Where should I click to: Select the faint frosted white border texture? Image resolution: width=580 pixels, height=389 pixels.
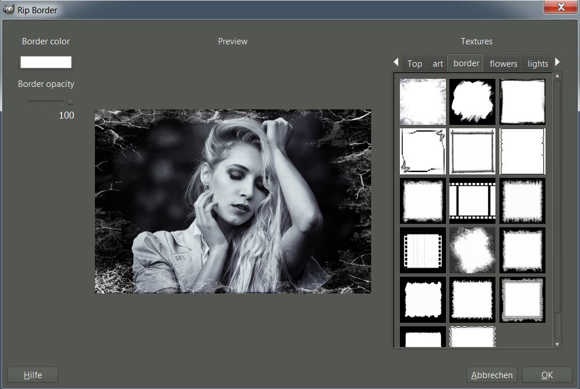click(423, 102)
